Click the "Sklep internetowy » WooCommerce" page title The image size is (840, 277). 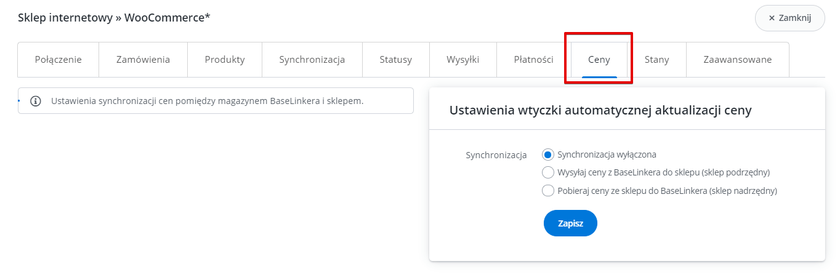click(114, 17)
